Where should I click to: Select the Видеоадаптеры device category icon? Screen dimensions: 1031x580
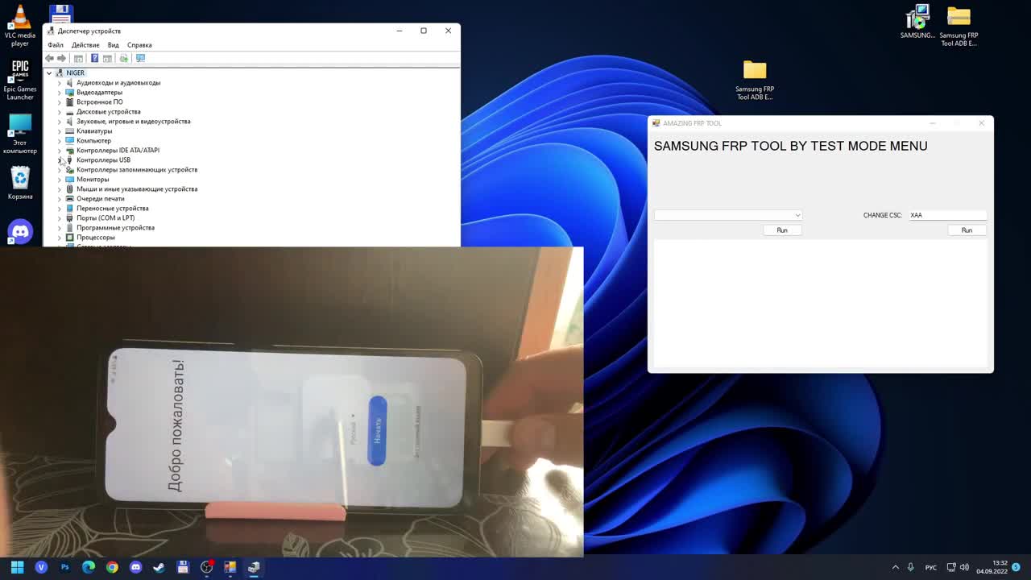70,93
